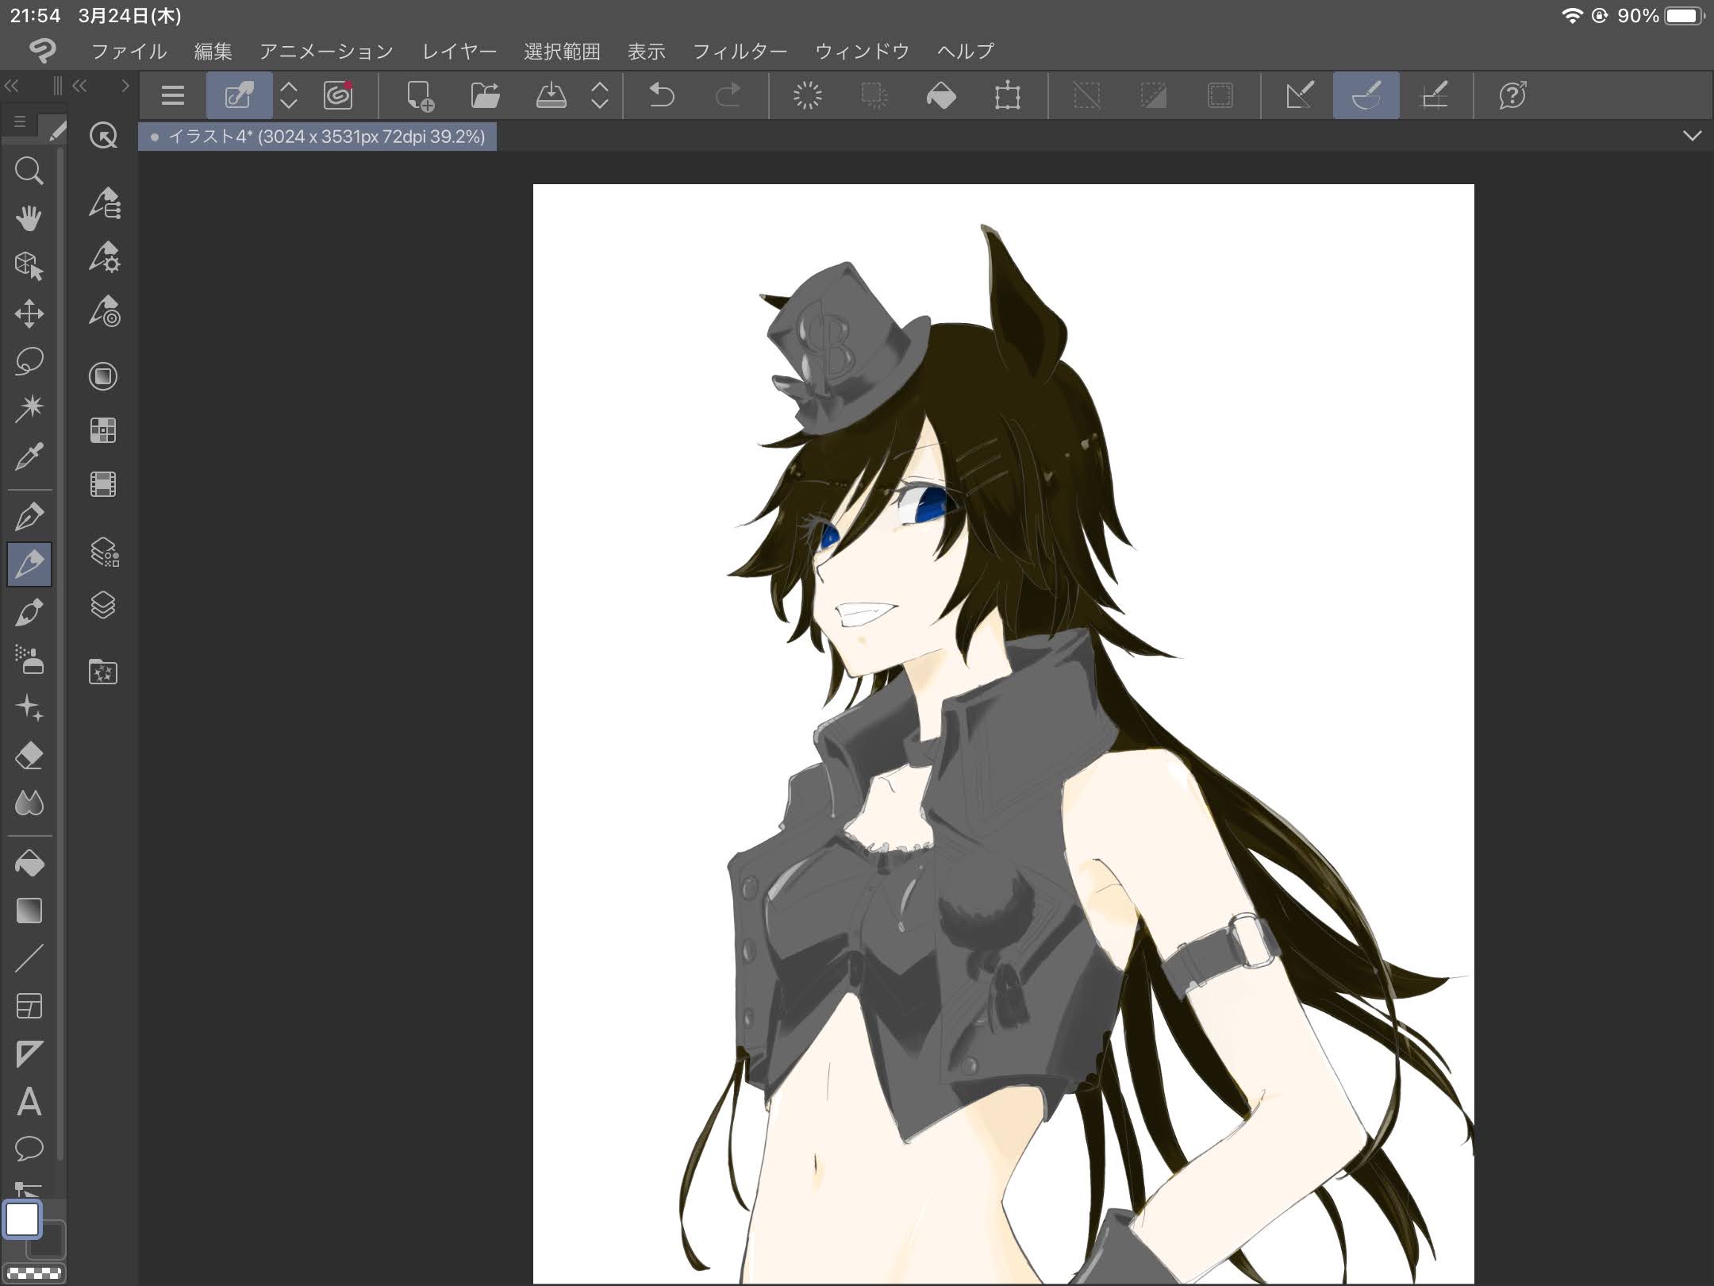
Task: Select the Hand move-view tool
Action: [x=29, y=218]
